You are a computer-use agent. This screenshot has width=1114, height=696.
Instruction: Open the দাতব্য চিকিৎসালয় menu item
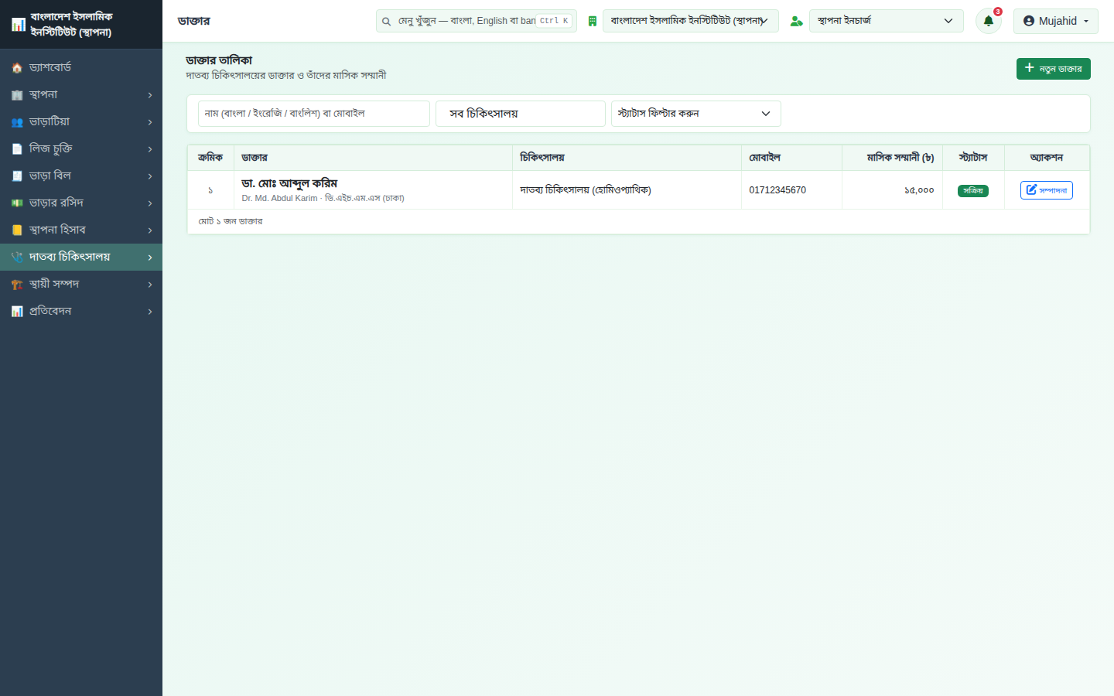coord(81,258)
